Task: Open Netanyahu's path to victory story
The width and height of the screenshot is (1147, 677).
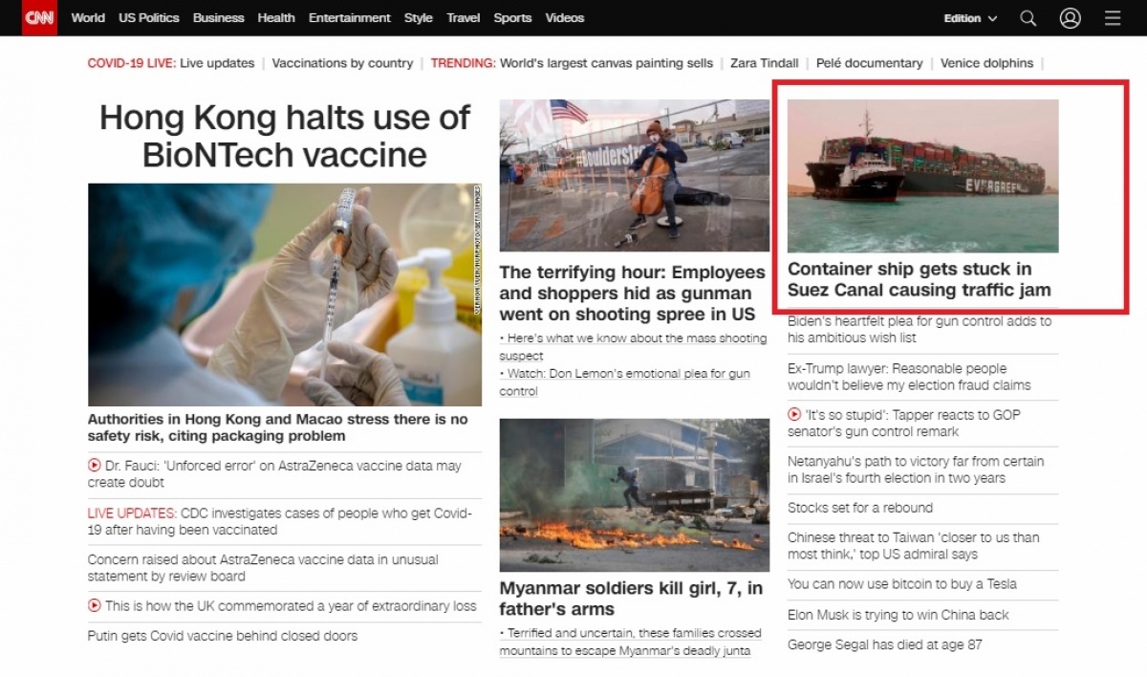Action: coord(916,469)
